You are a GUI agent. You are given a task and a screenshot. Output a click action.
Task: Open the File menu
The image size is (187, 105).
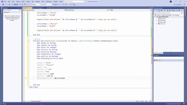(x=5, y=1)
